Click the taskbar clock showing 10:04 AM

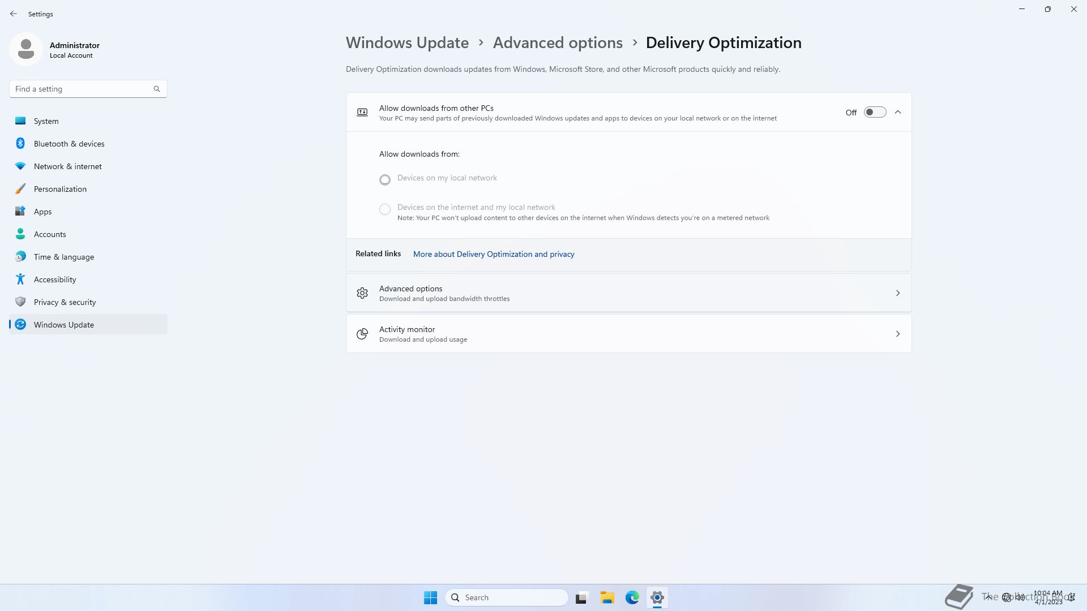1048,597
